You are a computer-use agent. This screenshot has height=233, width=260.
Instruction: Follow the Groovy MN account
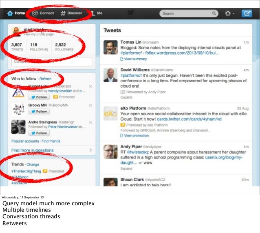(39, 112)
